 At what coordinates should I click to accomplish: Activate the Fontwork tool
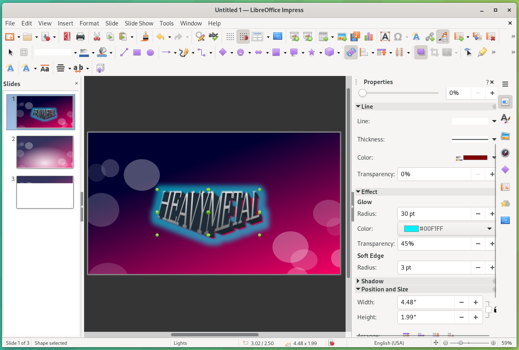click(x=416, y=36)
